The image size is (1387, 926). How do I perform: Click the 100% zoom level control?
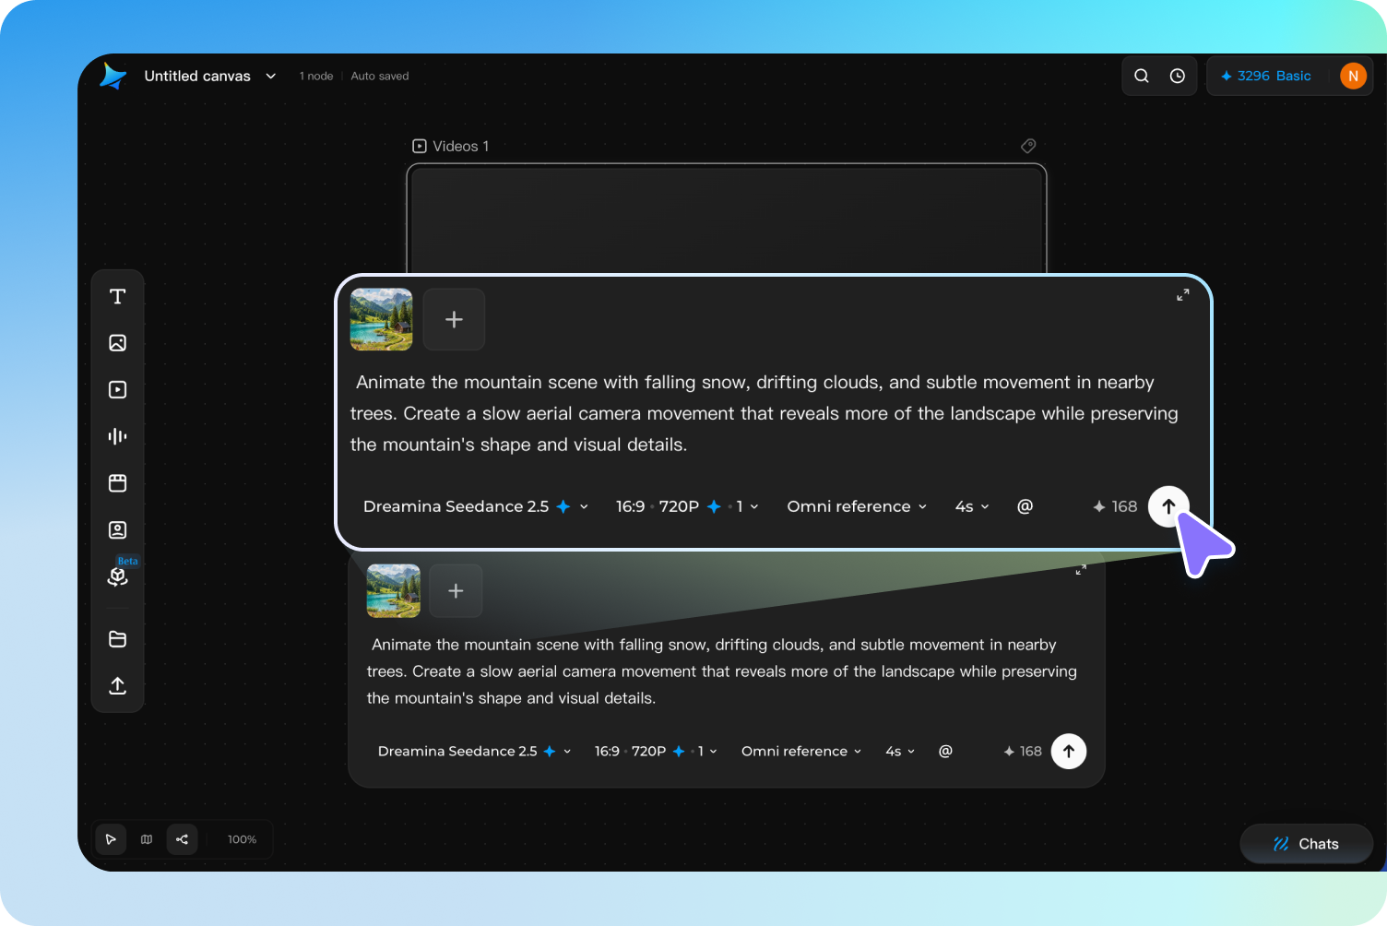242,839
